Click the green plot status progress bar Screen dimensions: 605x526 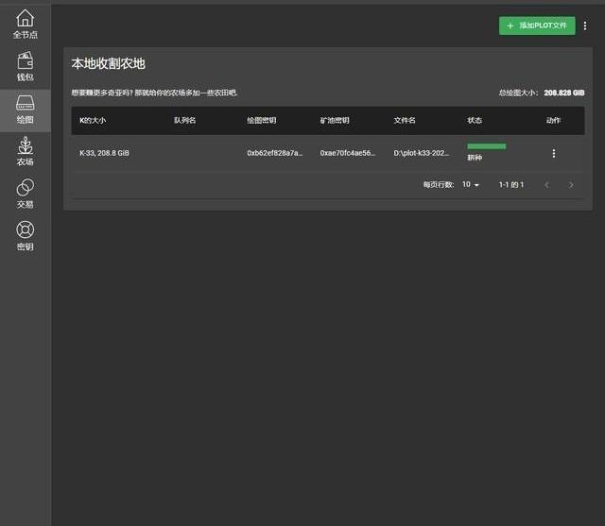click(486, 146)
